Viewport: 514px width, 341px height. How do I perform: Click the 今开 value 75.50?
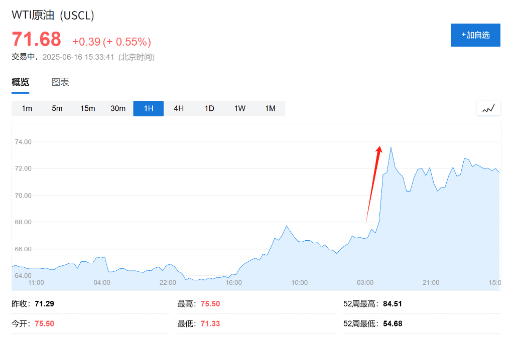(x=45, y=323)
